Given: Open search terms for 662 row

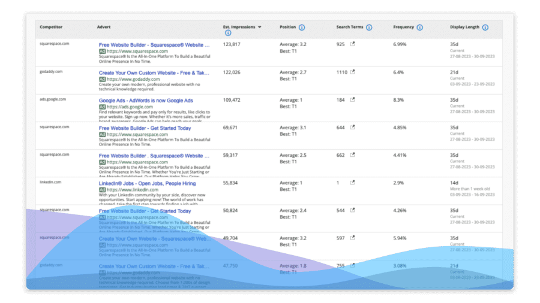Looking at the screenshot, I should click(352, 155).
